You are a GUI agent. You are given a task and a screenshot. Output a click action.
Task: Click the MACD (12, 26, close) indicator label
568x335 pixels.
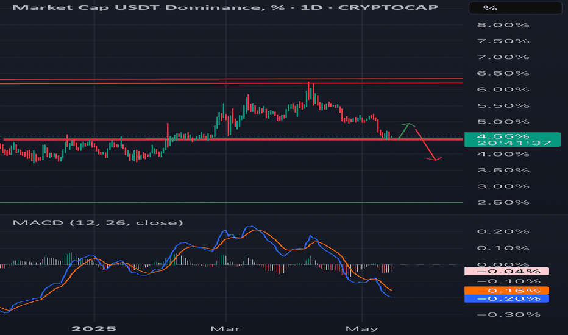coord(98,223)
